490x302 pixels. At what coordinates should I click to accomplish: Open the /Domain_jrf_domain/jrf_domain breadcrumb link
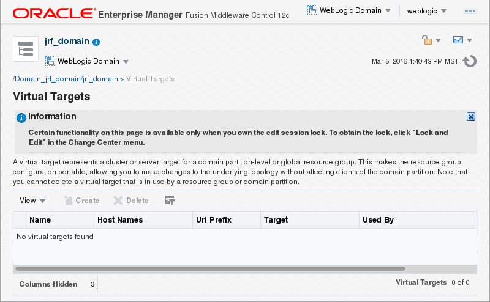(x=66, y=79)
